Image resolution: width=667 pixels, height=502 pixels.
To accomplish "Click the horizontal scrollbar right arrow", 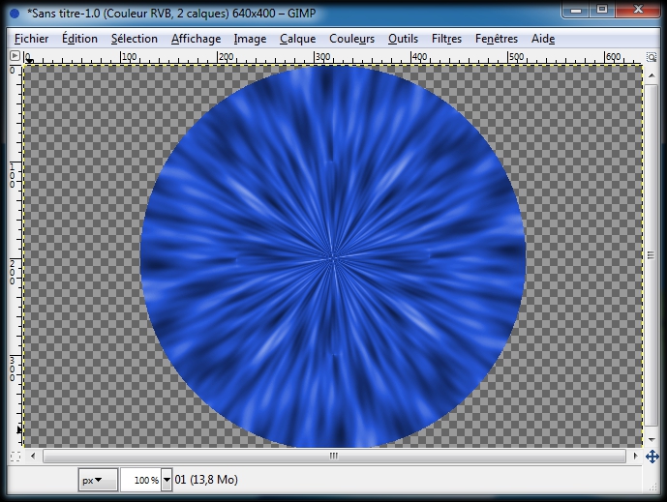I will [635, 456].
